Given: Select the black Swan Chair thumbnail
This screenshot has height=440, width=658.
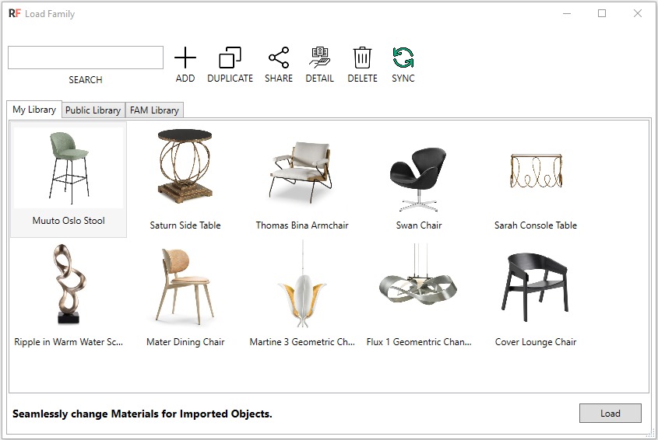Looking at the screenshot, I should (x=418, y=180).
